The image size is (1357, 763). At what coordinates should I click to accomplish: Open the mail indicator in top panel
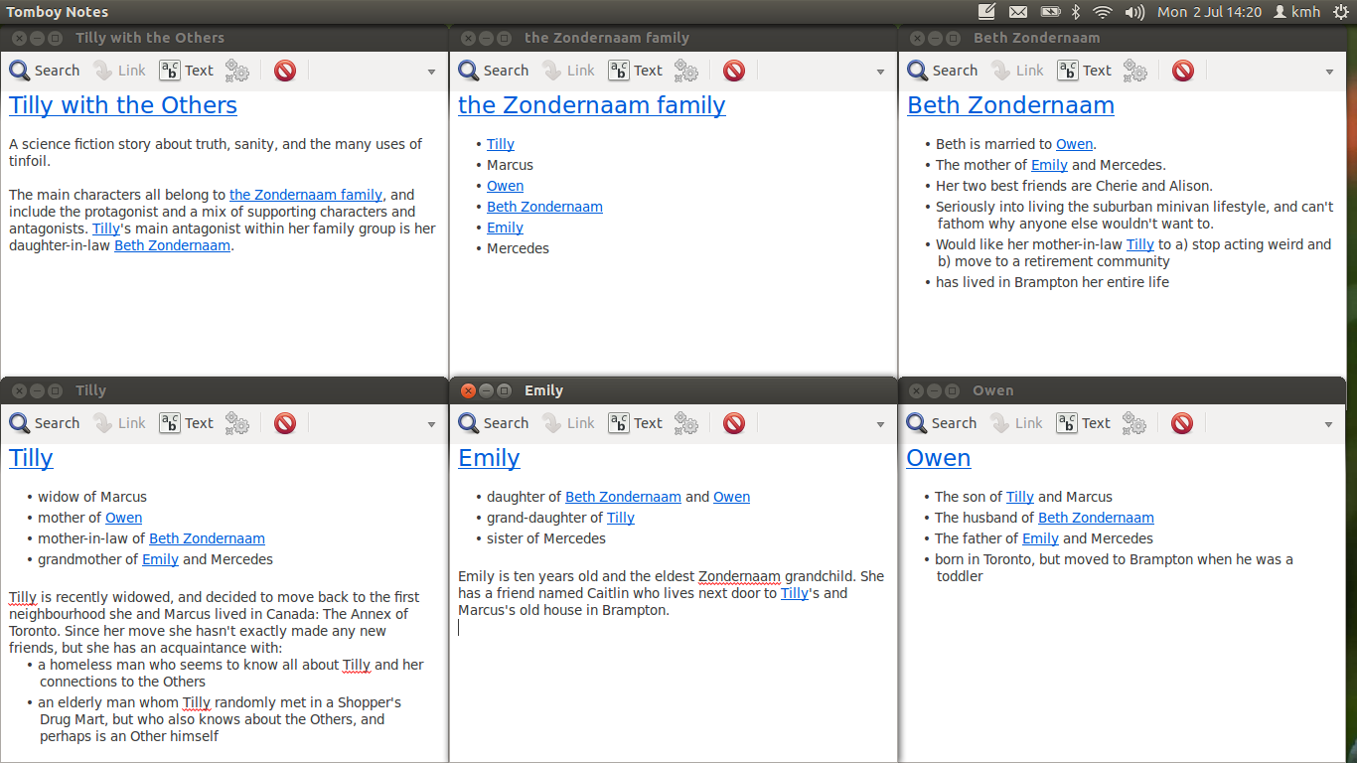tap(1018, 12)
